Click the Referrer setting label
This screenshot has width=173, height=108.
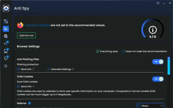pyautogui.click(x=22, y=103)
